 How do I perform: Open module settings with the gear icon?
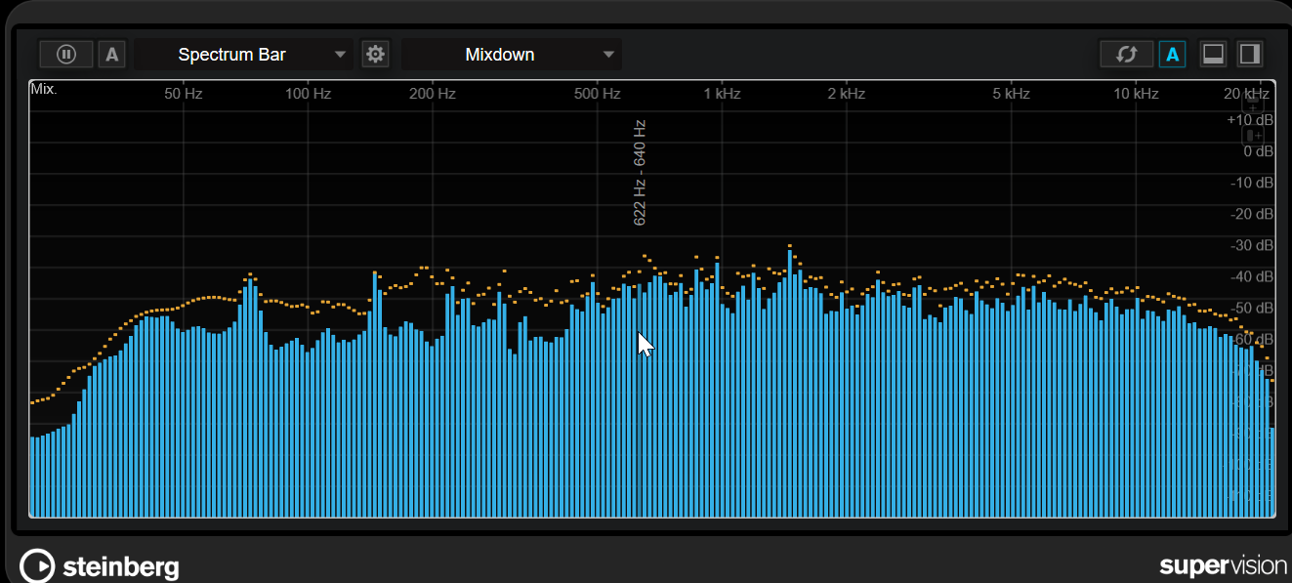375,55
